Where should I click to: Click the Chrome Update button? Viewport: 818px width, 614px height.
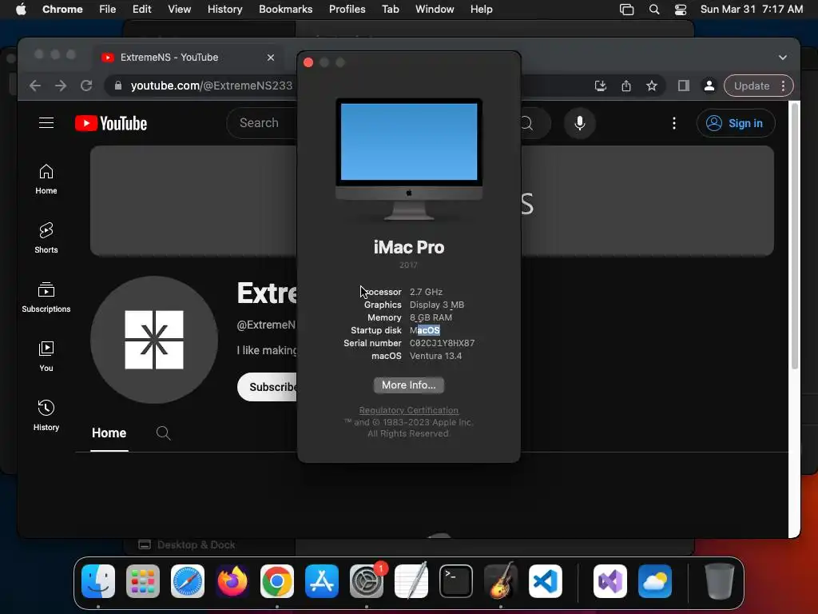click(751, 86)
